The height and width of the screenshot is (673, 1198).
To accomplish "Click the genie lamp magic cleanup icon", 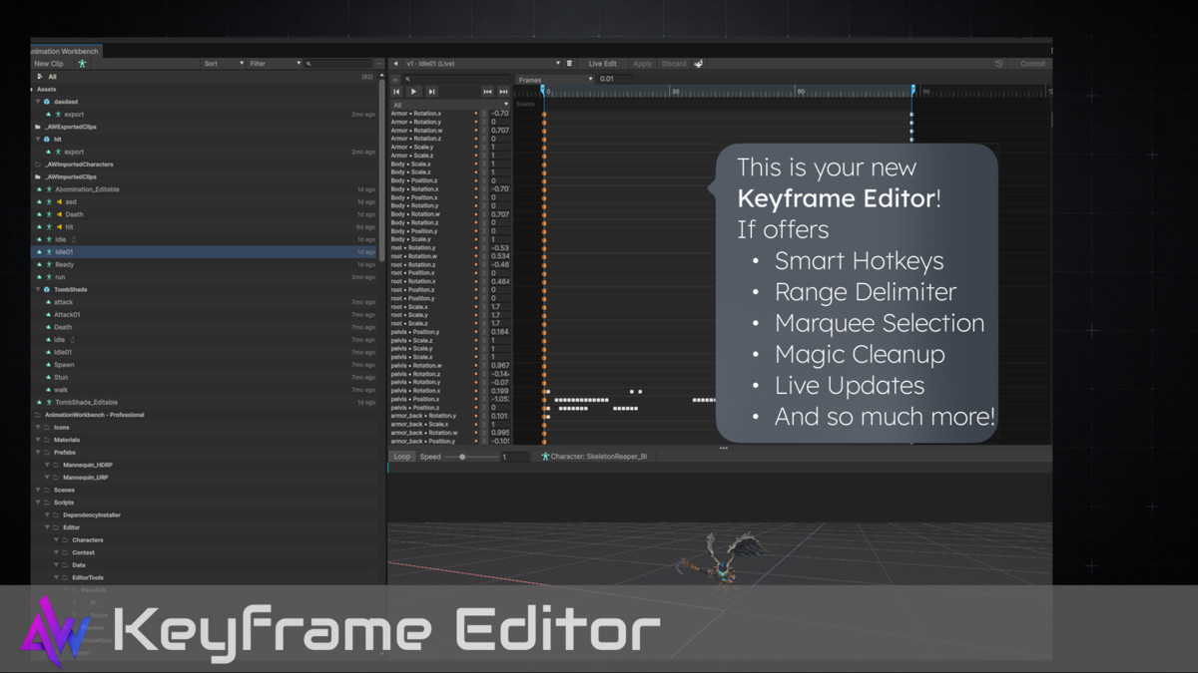I will [x=699, y=63].
